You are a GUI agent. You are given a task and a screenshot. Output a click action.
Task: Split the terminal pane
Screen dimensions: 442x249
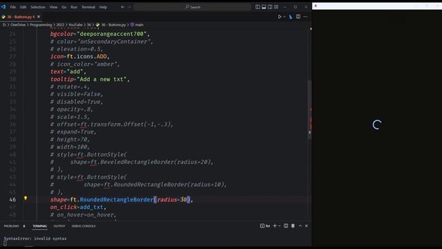pos(286,226)
